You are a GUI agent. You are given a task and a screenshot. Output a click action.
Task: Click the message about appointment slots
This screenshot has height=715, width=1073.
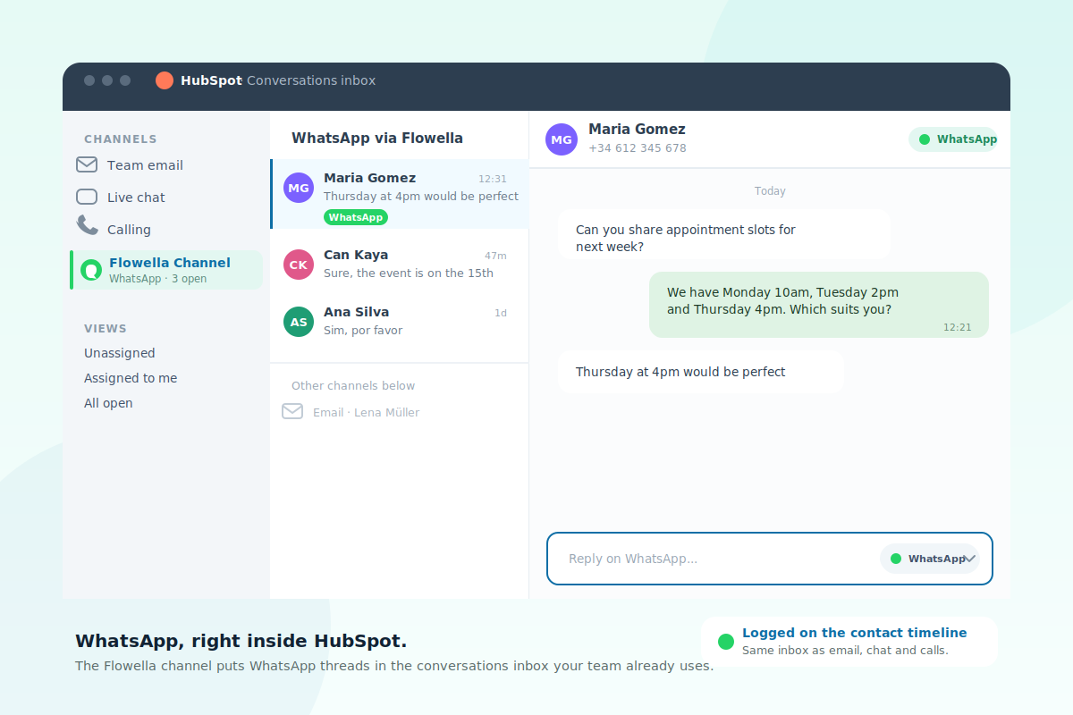[x=724, y=235]
